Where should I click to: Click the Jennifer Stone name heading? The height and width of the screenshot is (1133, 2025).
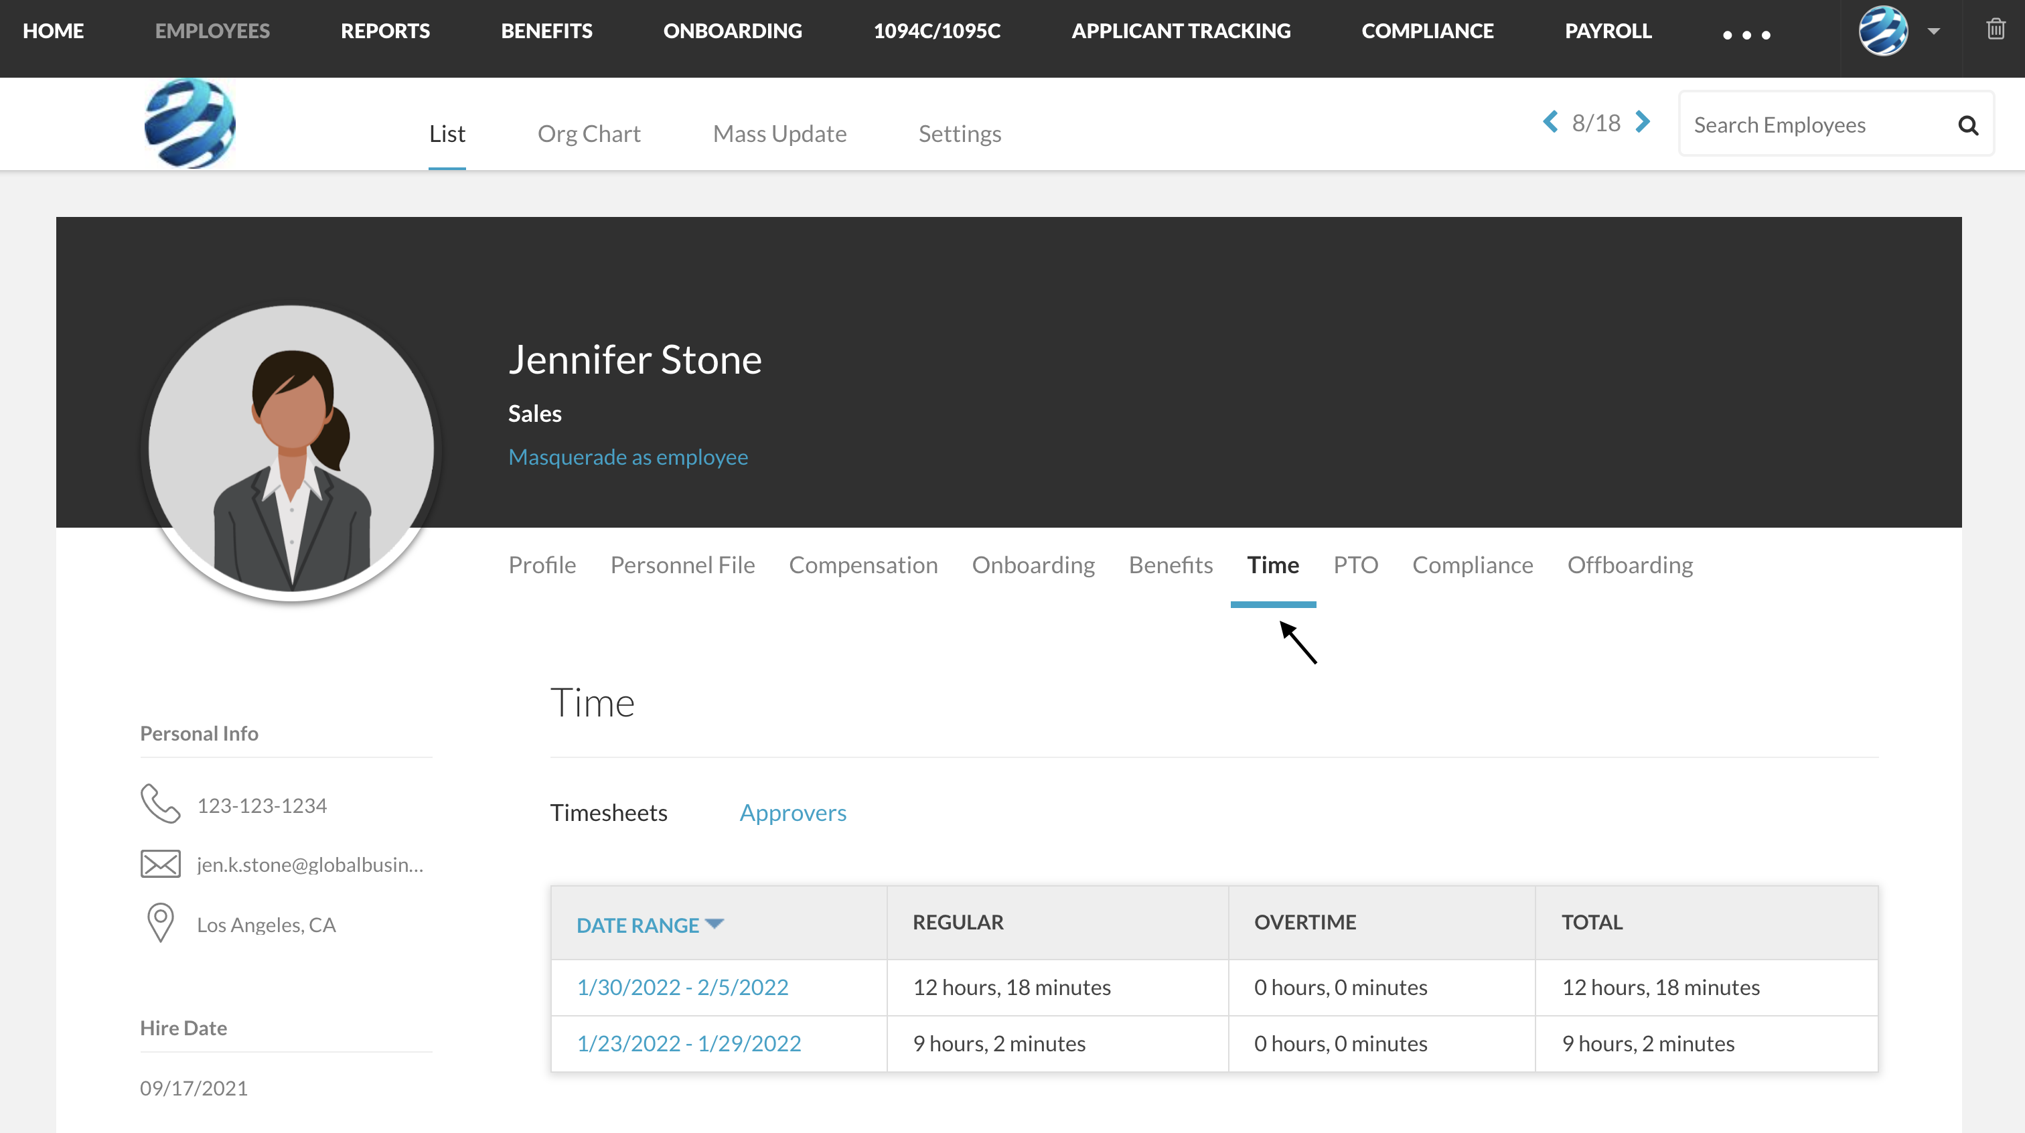[x=634, y=360]
